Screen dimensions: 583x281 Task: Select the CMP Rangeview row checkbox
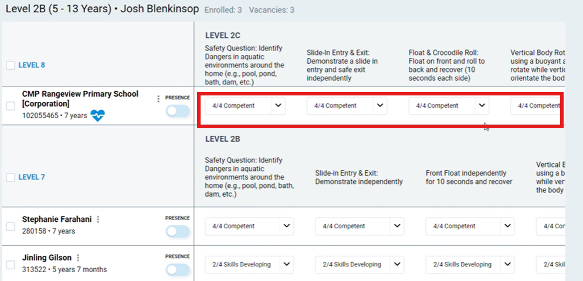[x=11, y=106]
